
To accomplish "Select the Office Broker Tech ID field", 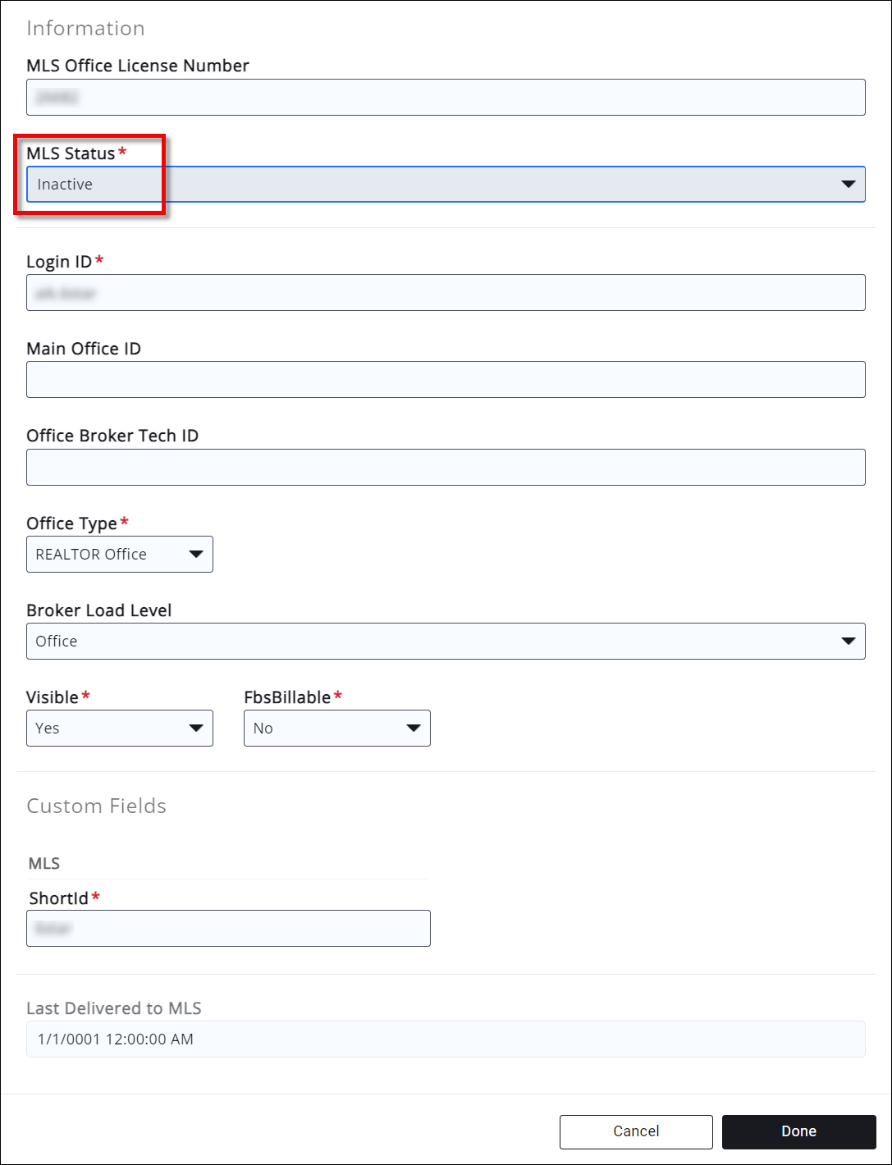I will [x=446, y=467].
